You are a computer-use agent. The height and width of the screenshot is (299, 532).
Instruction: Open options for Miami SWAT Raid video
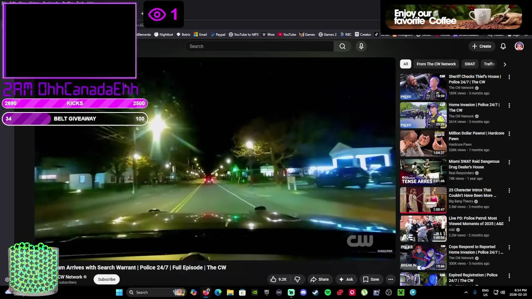pyautogui.click(x=509, y=162)
